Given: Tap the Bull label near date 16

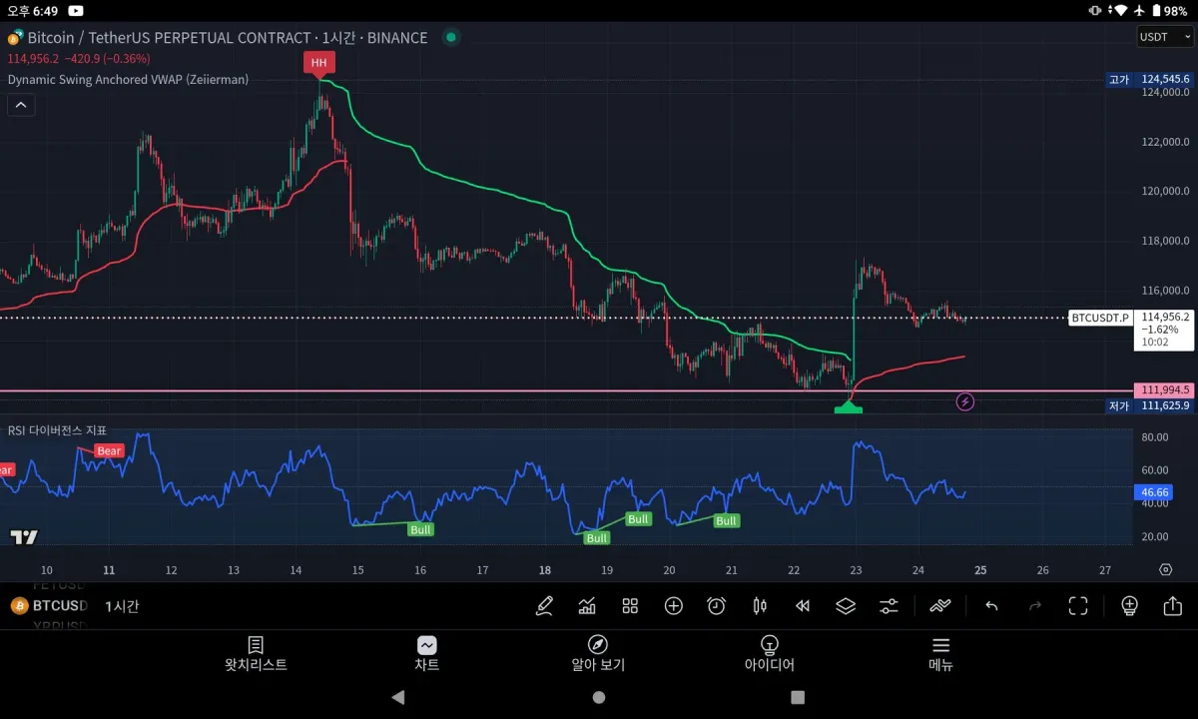Looking at the screenshot, I should (x=420, y=529).
